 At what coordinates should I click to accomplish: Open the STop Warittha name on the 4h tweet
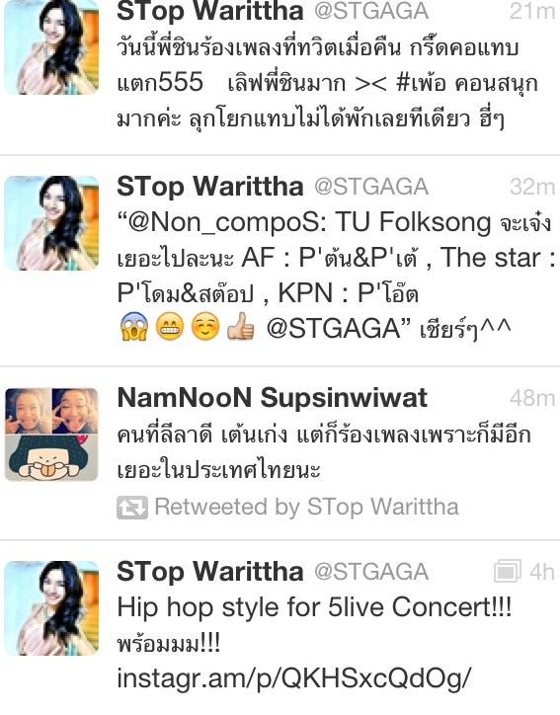tap(209, 572)
